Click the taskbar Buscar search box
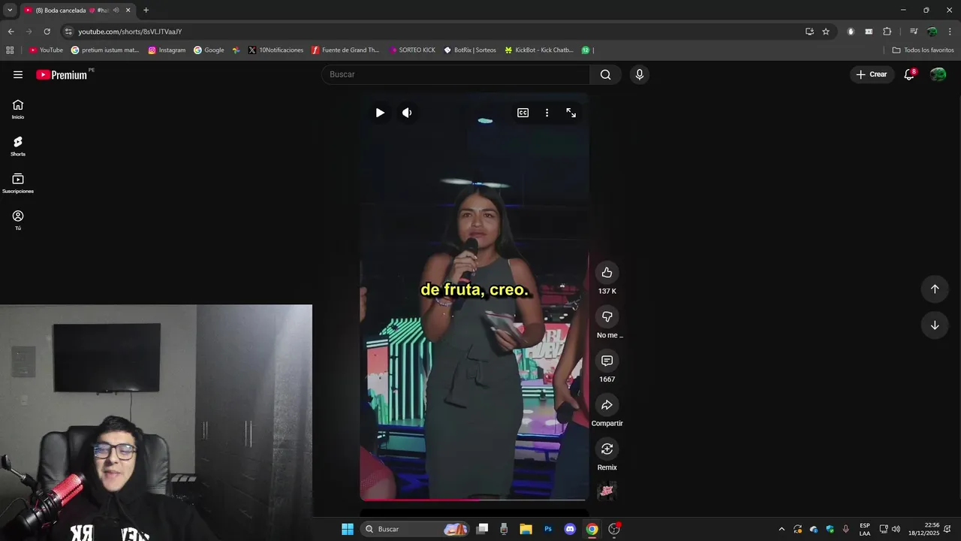Viewport: 961px width, 541px height. tap(415, 529)
